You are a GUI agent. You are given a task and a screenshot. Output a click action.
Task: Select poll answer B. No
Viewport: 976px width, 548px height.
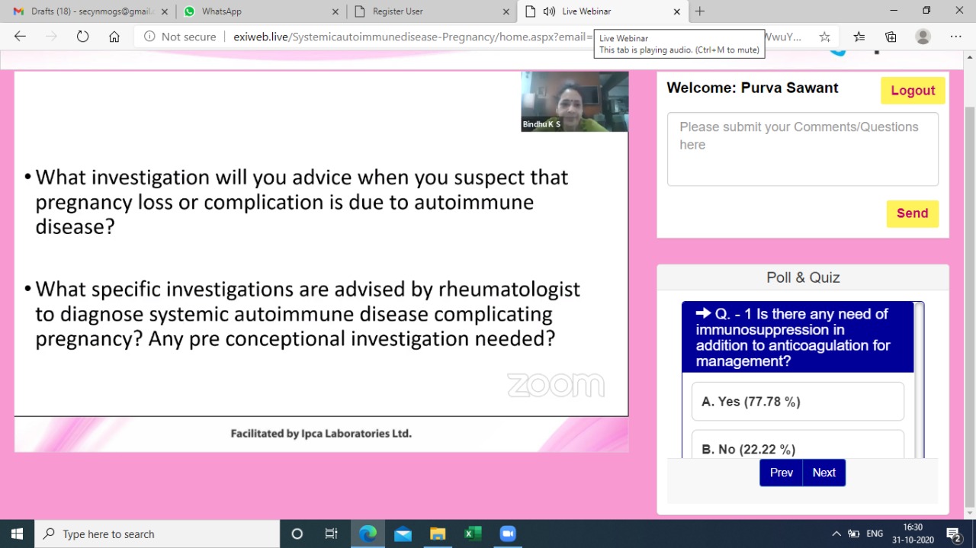pos(797,448)
